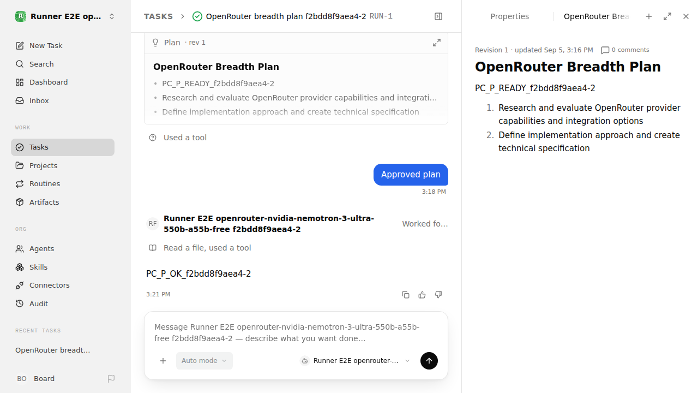The height and width of the screenshot is (393, 698).
Task: Click the 'Revision 1 · updated Sep 5' text
Action: pyautogui.click(x=534, y=50)
